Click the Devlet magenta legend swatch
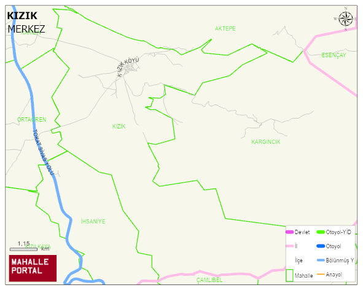 pos(290,232)
